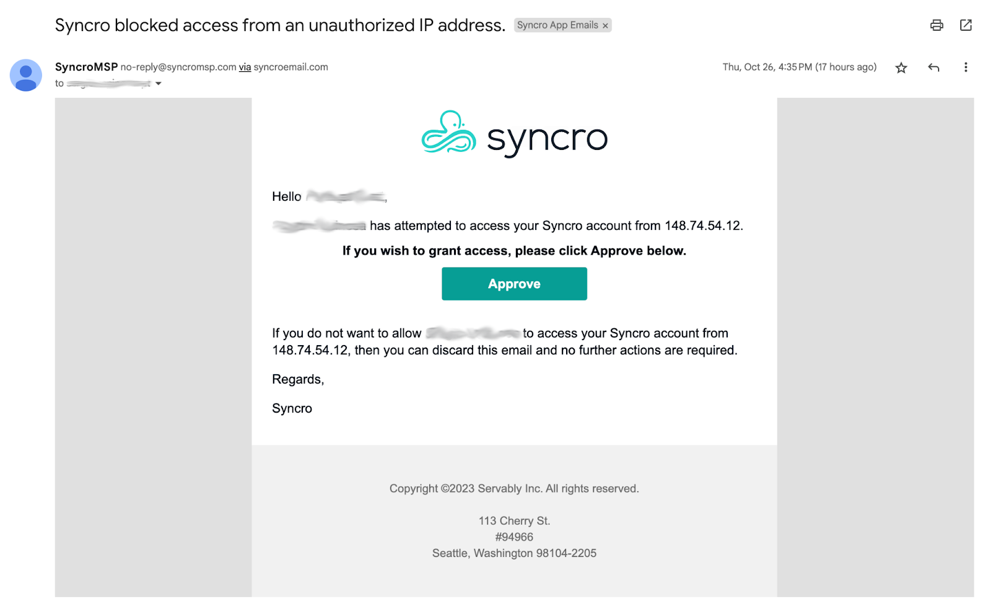Click the 113 Cherry St. footer address
The image size is (991, 604).
click(514, 521)
